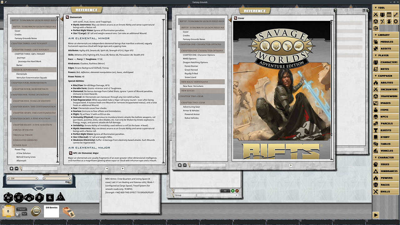Screen dimensions: 400x225
Task: Select the d4 pyramid die
Action: coord(60,197)
